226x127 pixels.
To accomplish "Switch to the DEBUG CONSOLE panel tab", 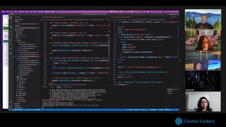I will [x=68, y=87].
